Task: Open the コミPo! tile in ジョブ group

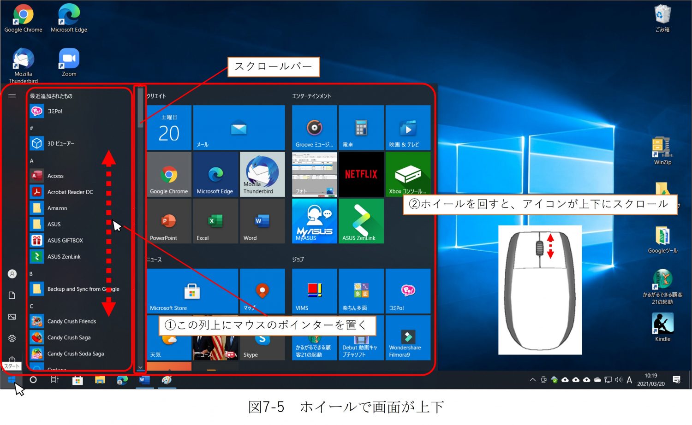Action: click(x=408, y=291)
